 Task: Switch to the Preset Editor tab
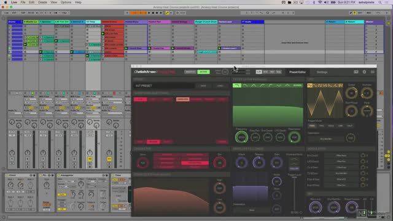297,72
